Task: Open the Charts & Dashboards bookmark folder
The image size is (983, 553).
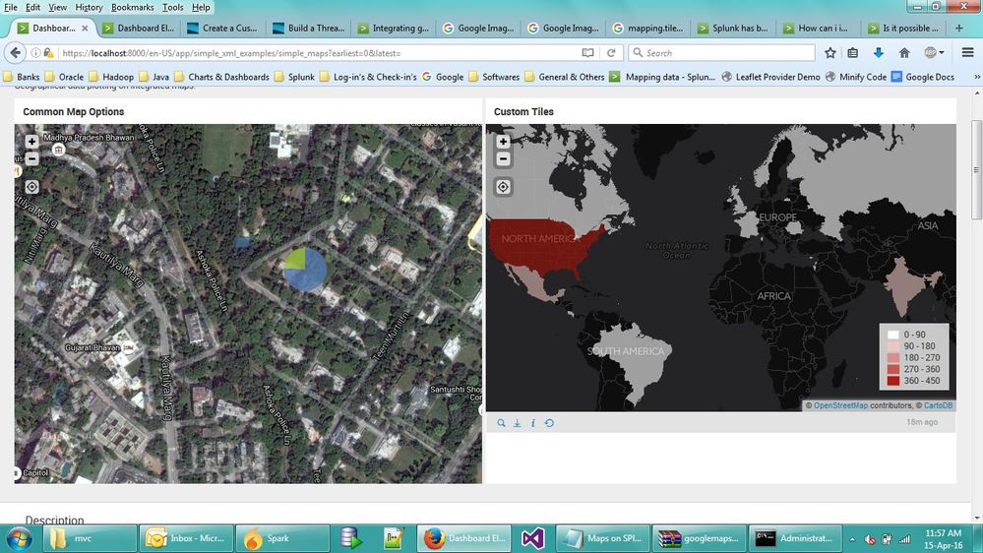Action: point(221,77)
